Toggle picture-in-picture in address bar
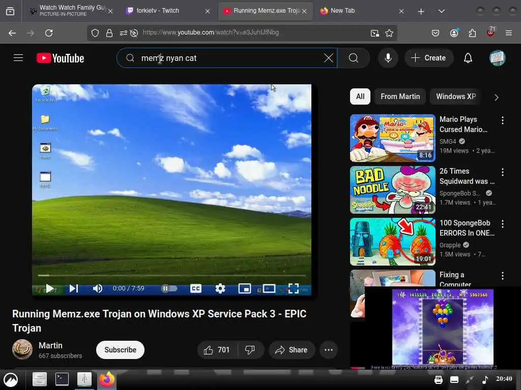This screenshot has width=521, height=390. coord(375,33)
